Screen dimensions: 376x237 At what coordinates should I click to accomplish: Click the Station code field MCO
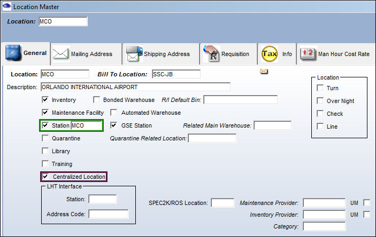pos(87,125)
